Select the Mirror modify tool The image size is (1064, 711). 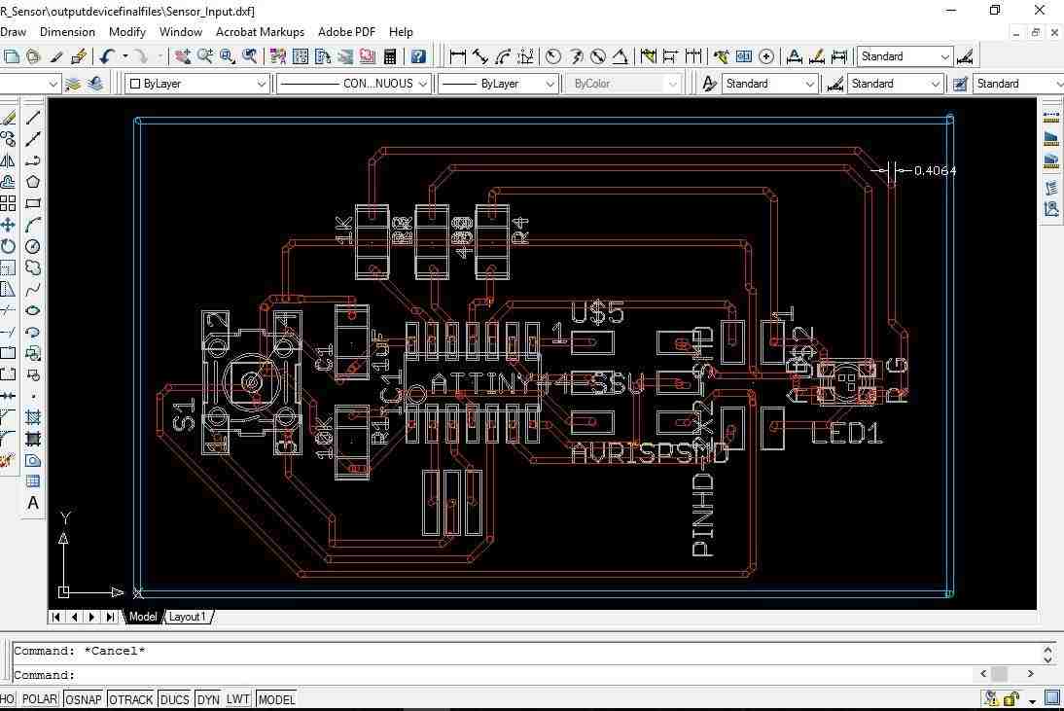[8, 160]
